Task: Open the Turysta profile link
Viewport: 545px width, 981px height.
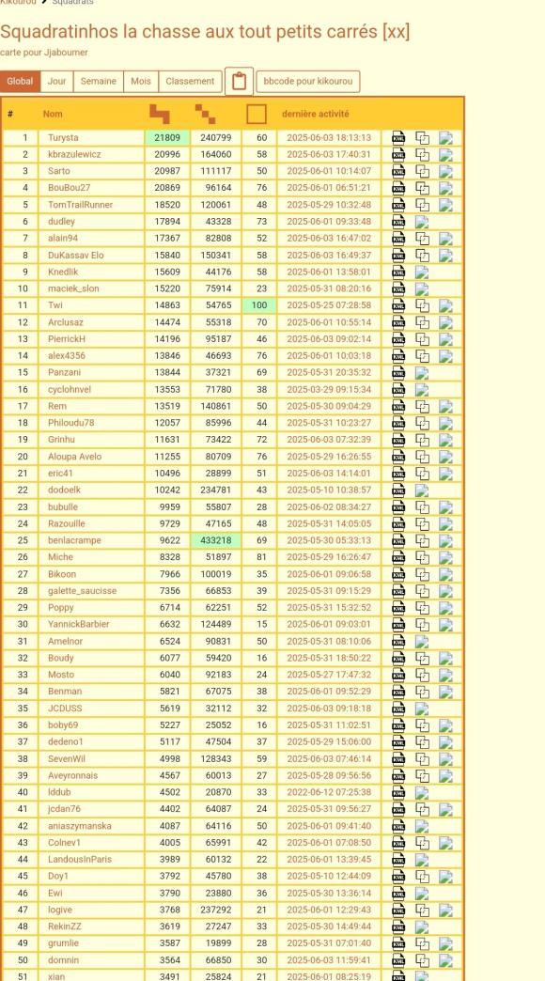Action: pyautogui.click(x=63, y=137)
